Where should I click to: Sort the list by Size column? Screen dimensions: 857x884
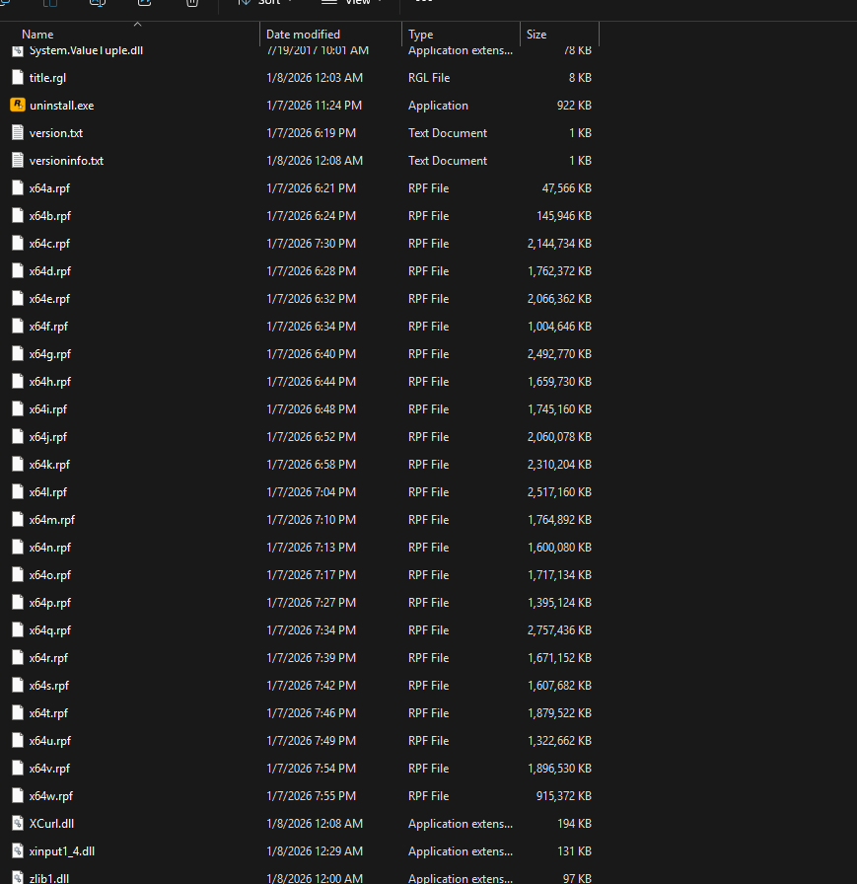coord(536,35)
